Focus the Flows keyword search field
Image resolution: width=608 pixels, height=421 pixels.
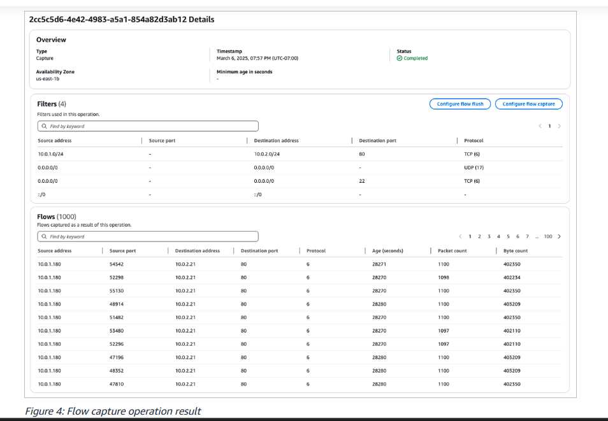click(x=148, y=236)
